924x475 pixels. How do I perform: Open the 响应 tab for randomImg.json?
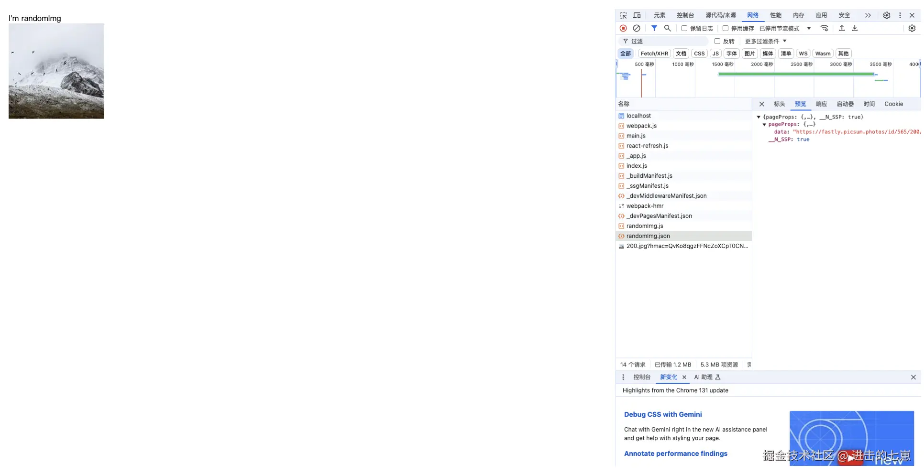(821, 104)
